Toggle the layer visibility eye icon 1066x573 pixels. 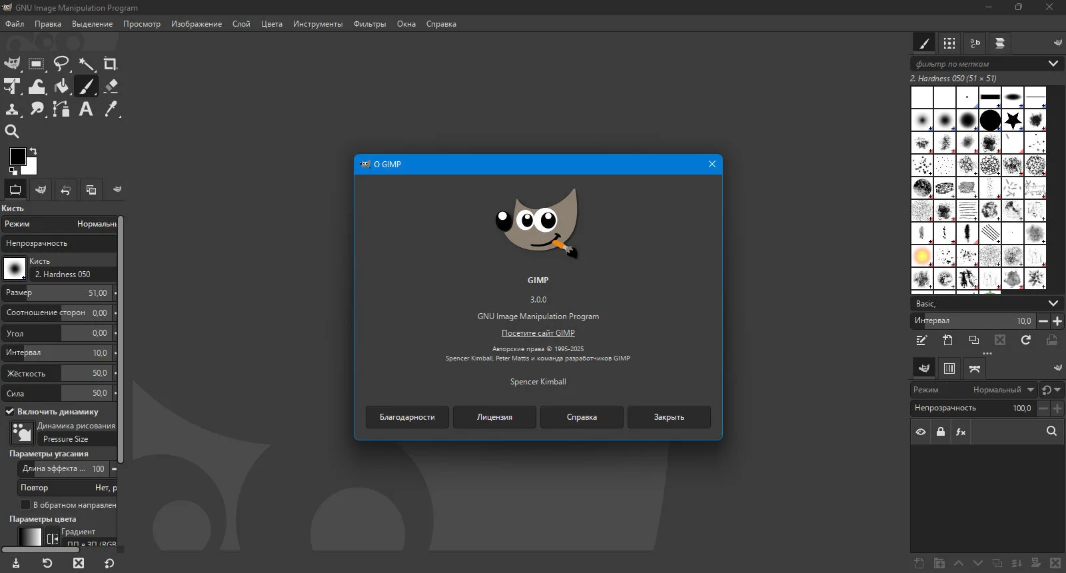tap(921, 432)
